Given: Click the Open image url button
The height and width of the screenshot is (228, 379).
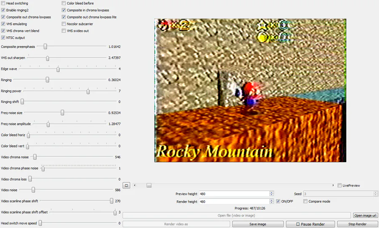Looking at the screenshot, I should 365,215.
